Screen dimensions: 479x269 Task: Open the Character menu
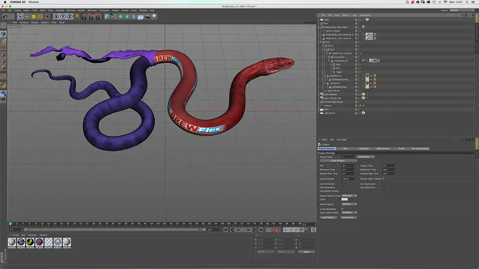coord(104,10)
